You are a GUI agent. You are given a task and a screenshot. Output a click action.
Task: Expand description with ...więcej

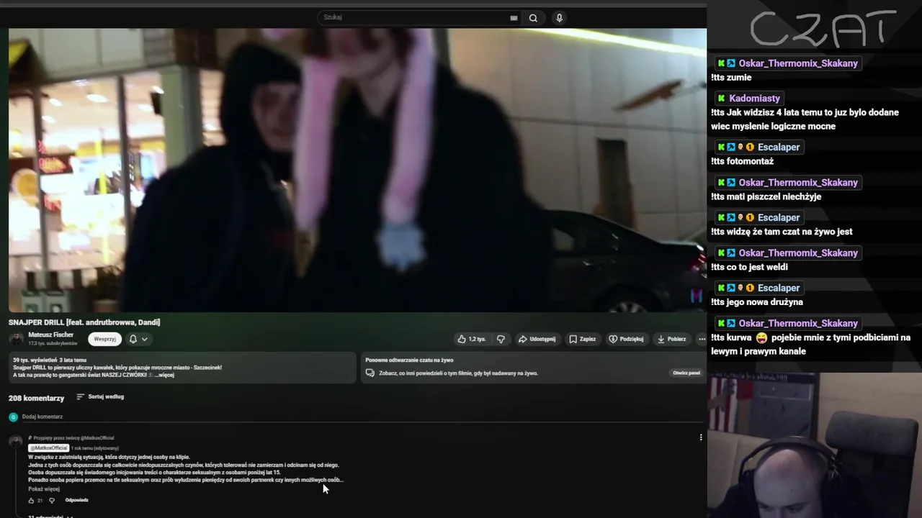pyautogui.click(x=164, y=375)
